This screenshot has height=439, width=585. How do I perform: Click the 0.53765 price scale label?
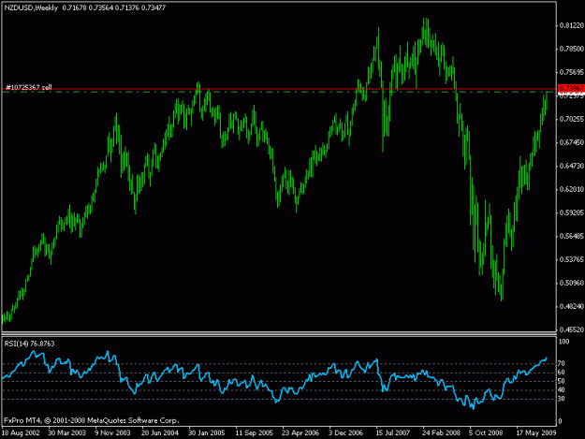572,259
